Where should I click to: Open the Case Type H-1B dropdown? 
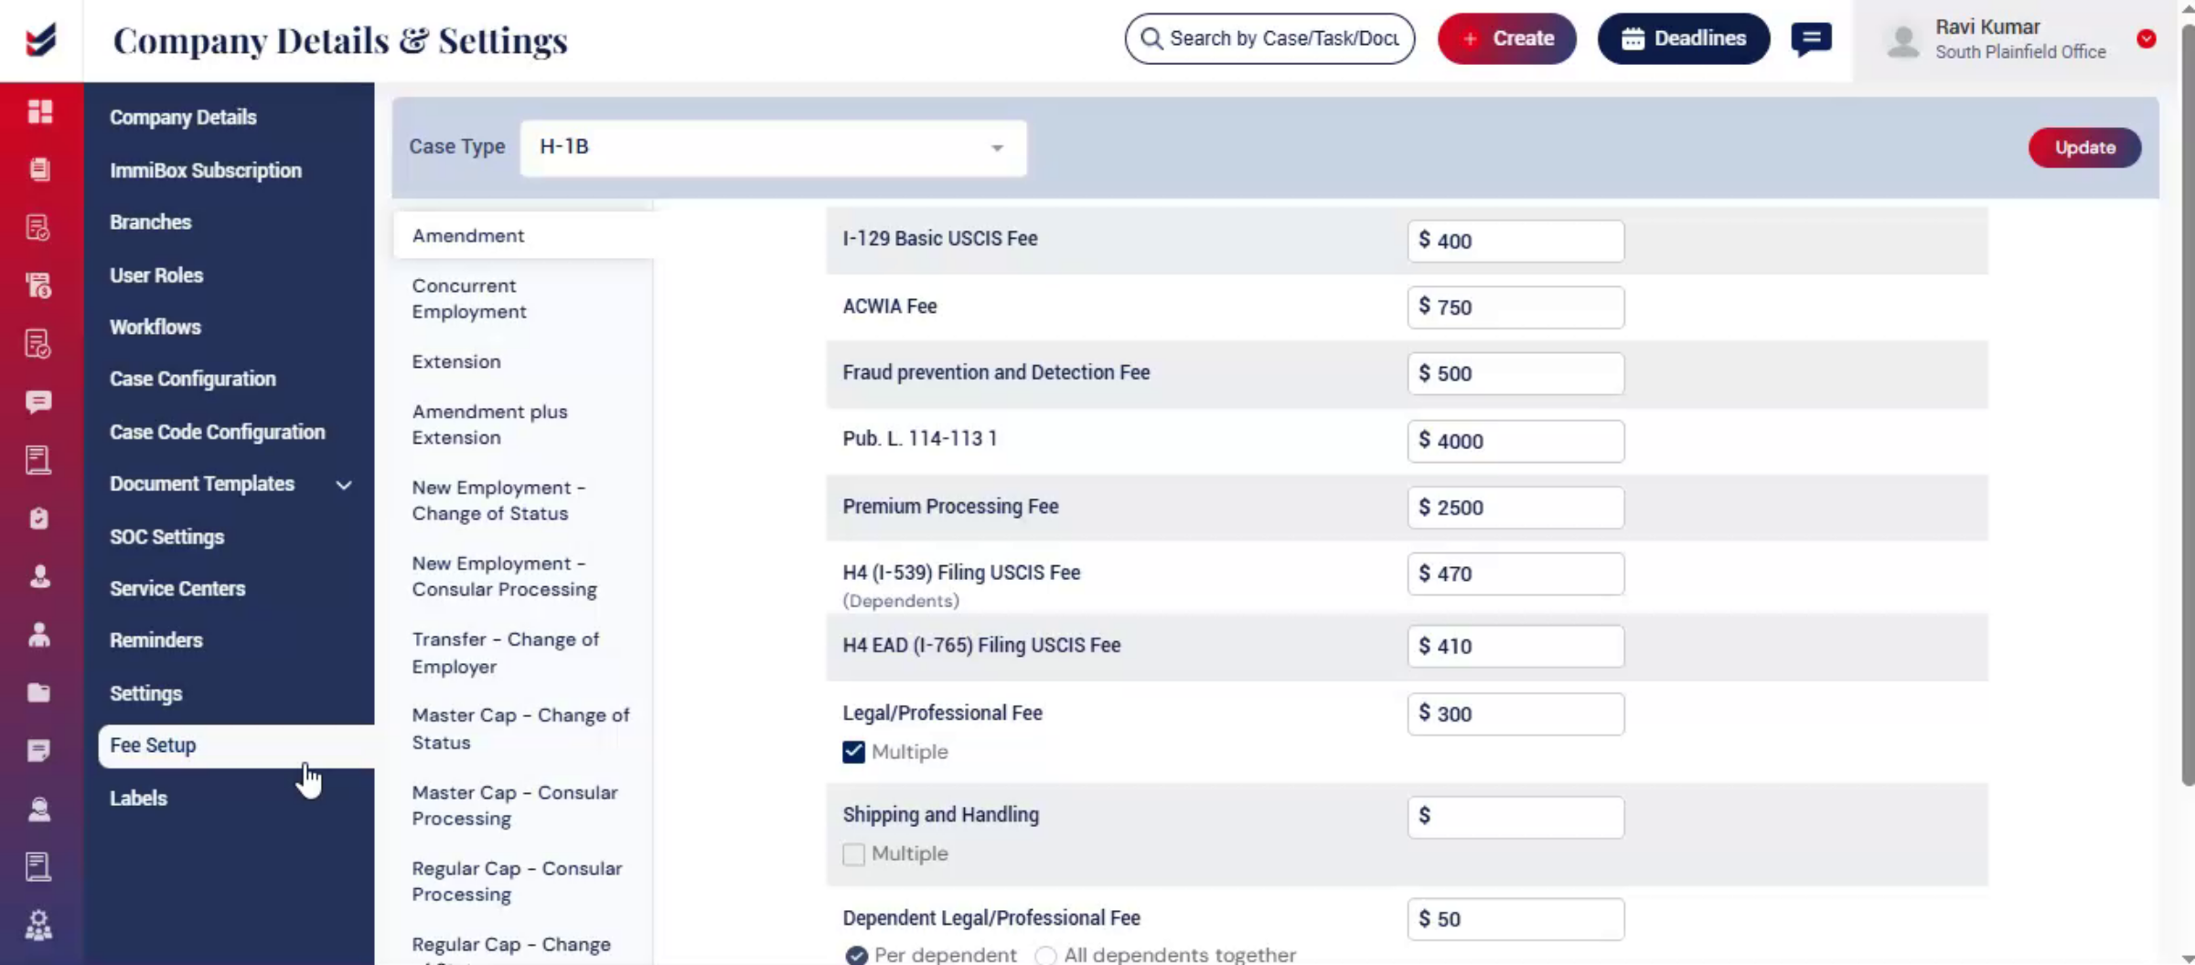click(x=773, y=147)
